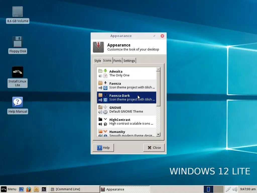Open the Menu button in the taskbar
This screenshot has width=257, height=193.
coord(9,189)
